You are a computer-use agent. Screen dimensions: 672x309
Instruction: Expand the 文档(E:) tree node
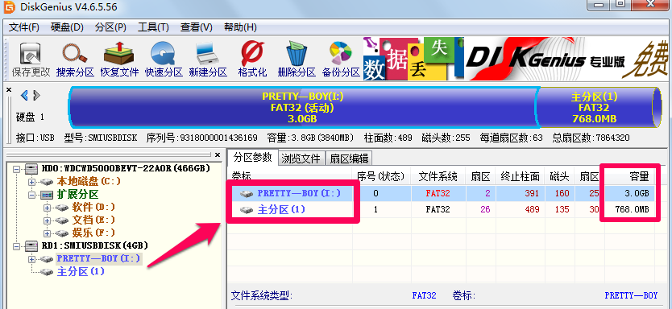click(48, 220)
